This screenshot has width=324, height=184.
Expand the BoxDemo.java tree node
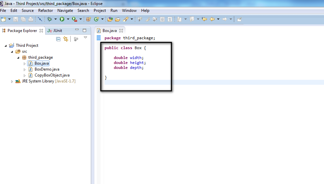point(24,70)
